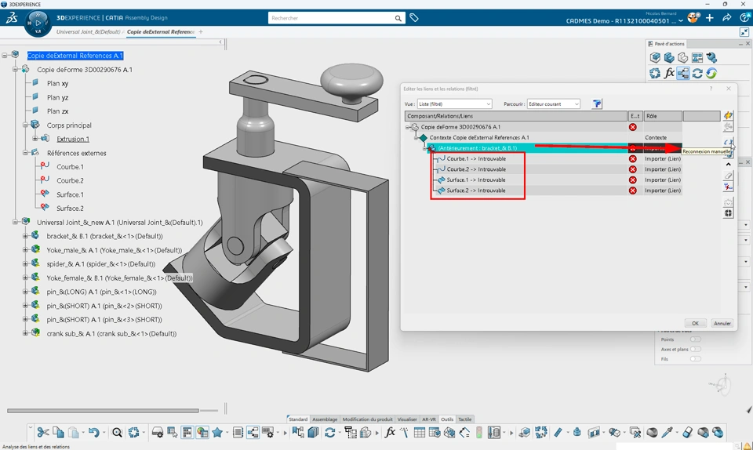
Task: Click the scissors Cut icon in bottom toolbar
Action: pos(42,432)
